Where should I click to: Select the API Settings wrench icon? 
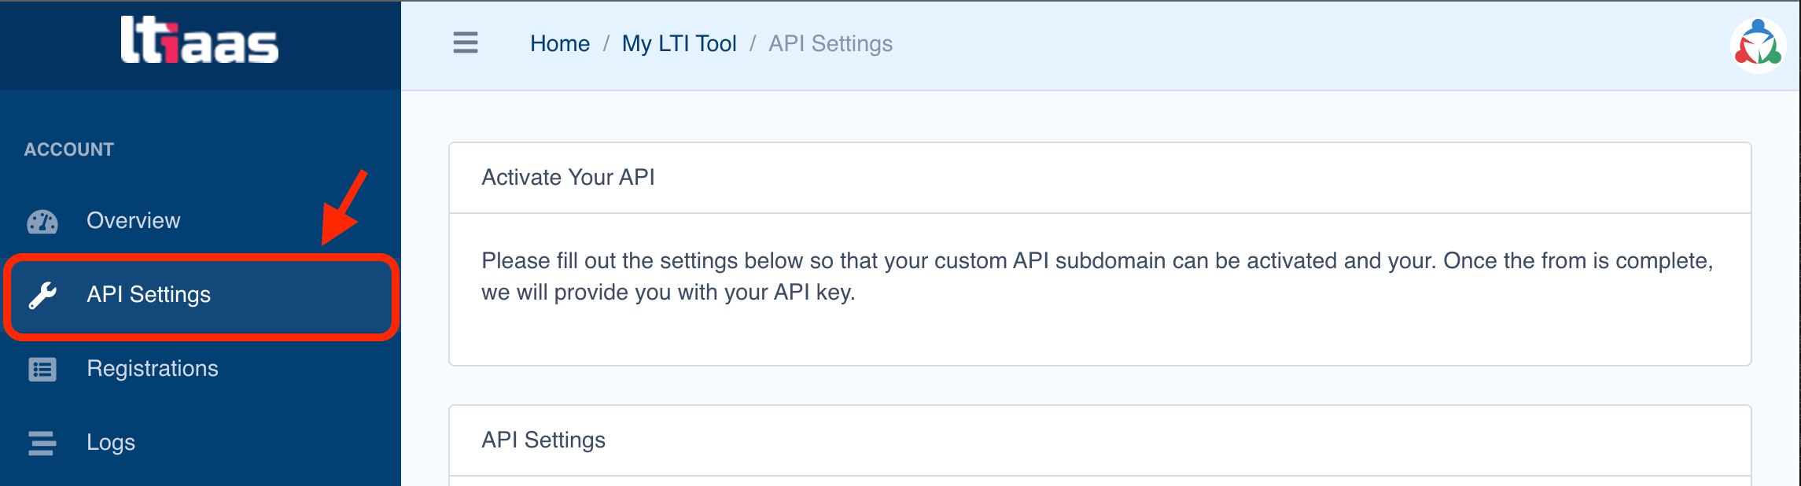tap(42, 294)
